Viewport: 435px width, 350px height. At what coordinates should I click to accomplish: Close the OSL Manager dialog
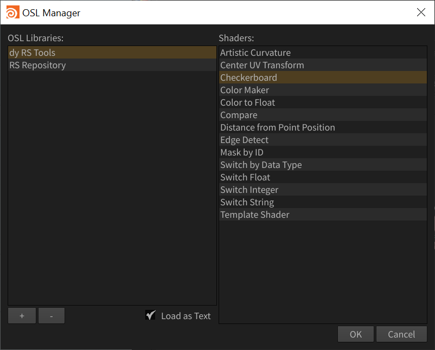[421, 12]
